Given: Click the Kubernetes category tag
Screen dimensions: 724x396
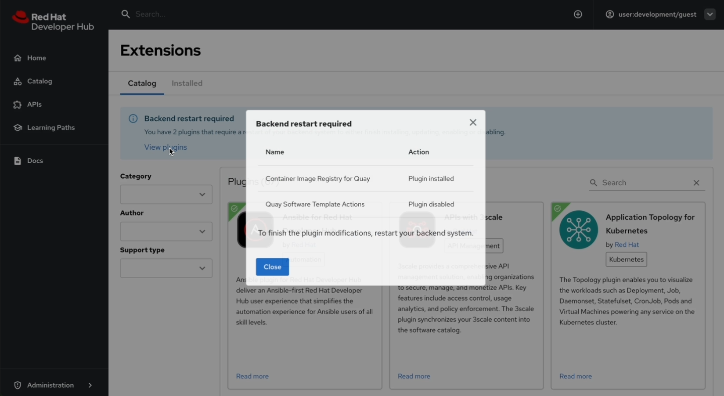Looking at the screenshot, I should coord(626,259).
